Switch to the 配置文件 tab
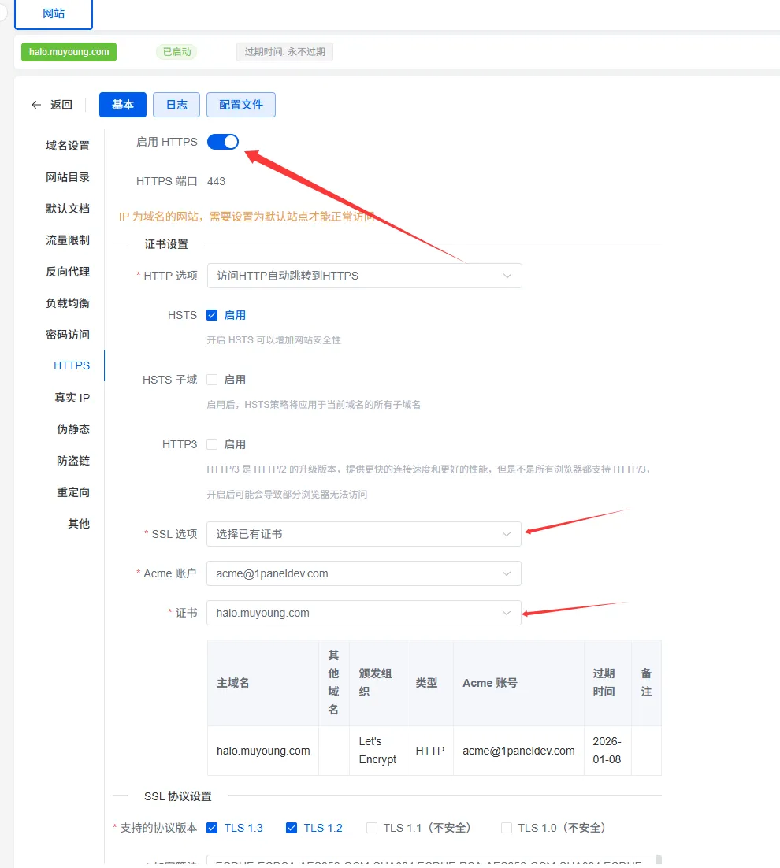780x868 pixels. pyautogui.click(x=241, y=105)
